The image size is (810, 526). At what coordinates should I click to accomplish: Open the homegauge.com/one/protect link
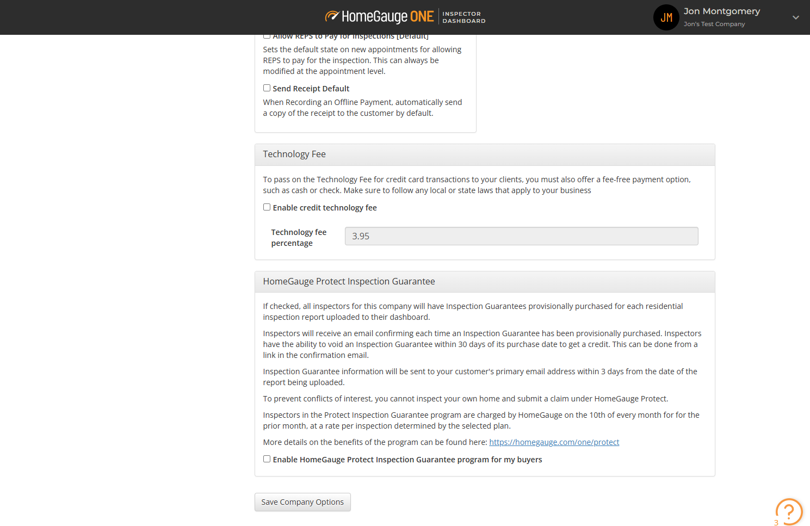(554, 442)
